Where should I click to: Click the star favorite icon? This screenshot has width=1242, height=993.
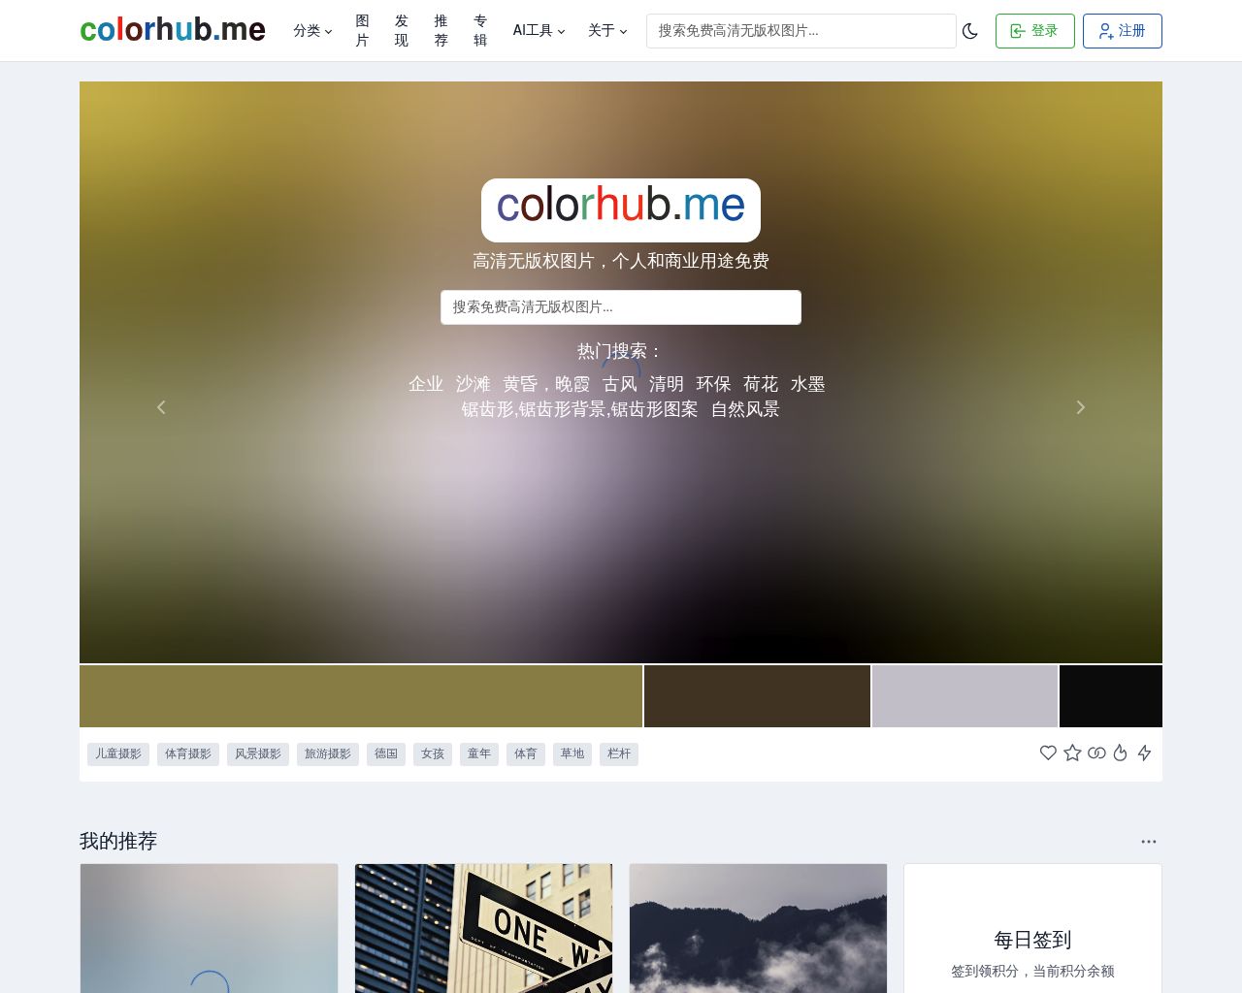click(1072, 753)
